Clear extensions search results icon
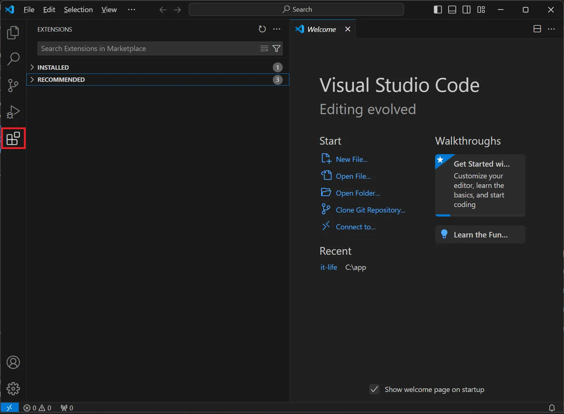Screen dimensions: 564x414 (x=264, y=48)
